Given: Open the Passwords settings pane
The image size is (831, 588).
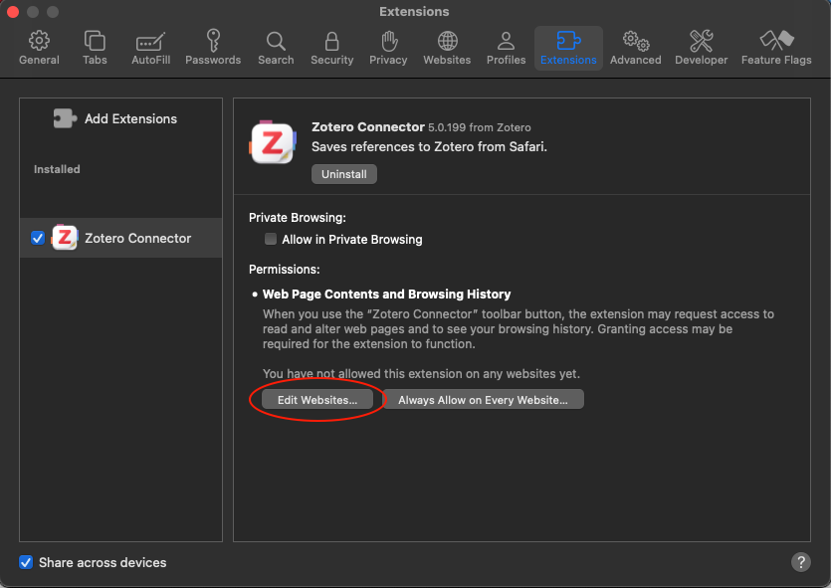Looking at the screenshot, I should click(x=213, y=48).
